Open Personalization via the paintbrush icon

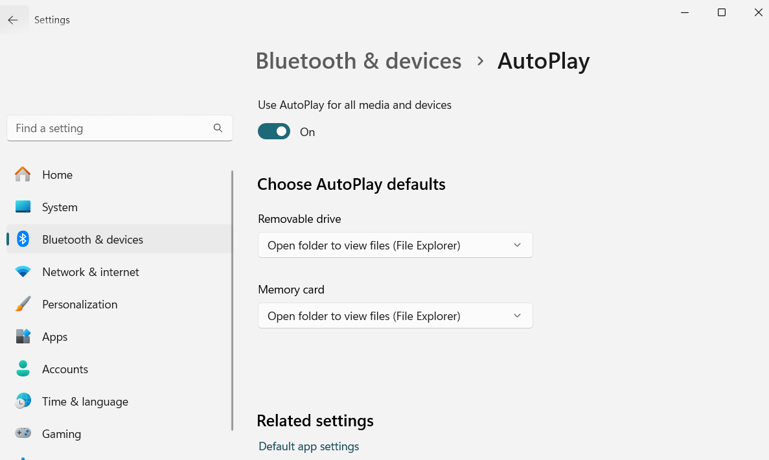[x=23, y=304]
